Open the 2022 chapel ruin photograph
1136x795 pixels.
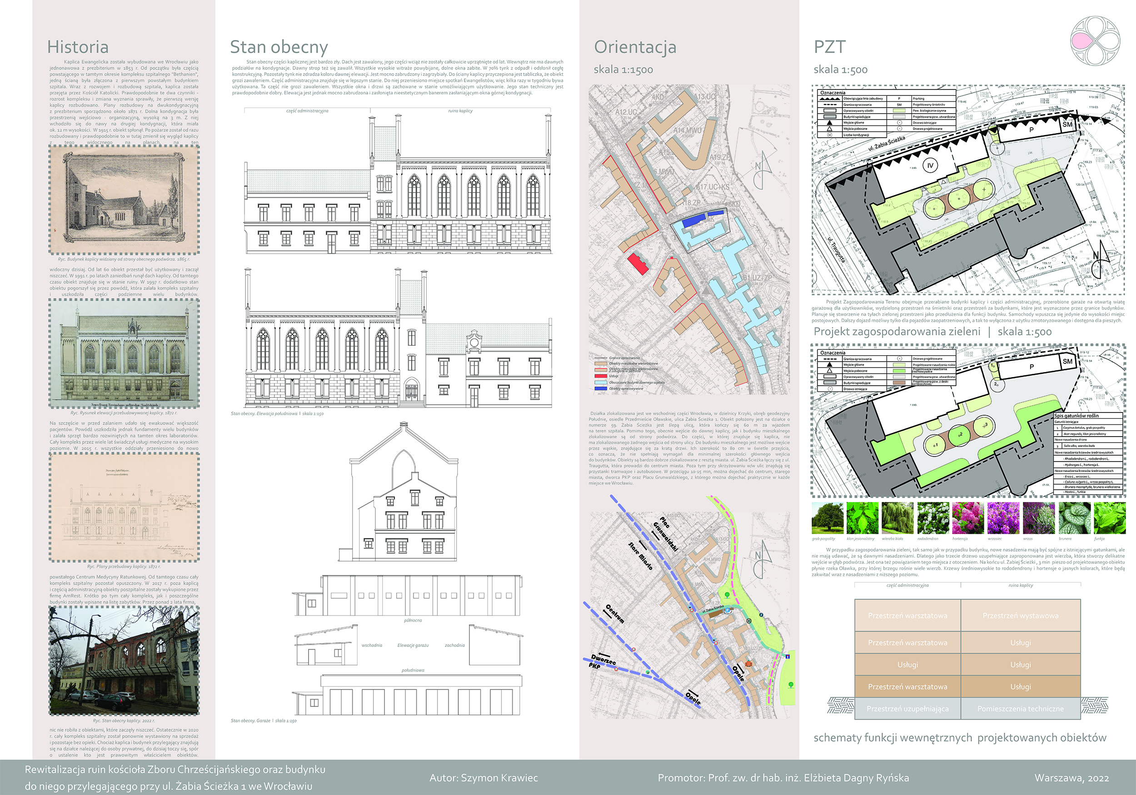click(124, 661)
